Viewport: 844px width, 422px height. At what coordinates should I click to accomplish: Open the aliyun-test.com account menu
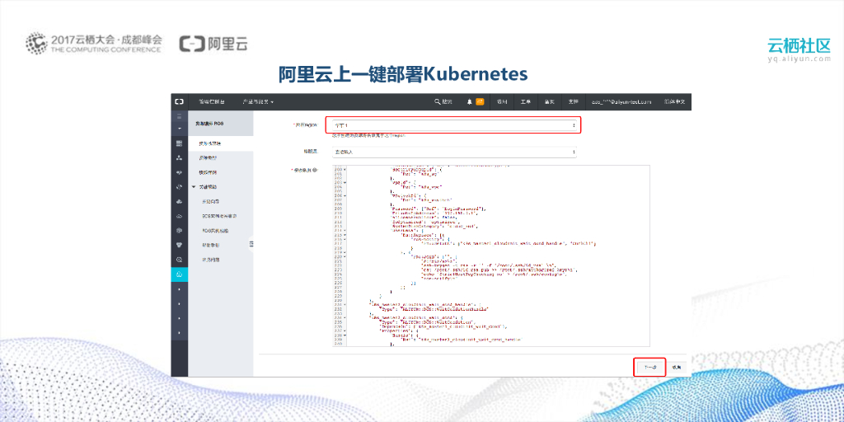point(621,101)
